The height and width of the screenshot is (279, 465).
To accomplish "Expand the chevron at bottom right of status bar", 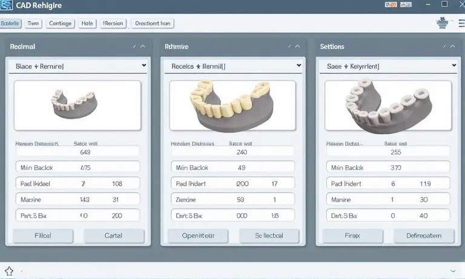I will 454,271.
